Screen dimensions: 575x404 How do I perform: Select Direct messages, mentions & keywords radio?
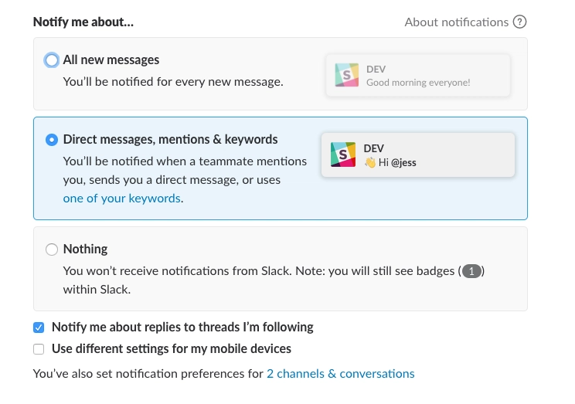(x=52, y=140)
